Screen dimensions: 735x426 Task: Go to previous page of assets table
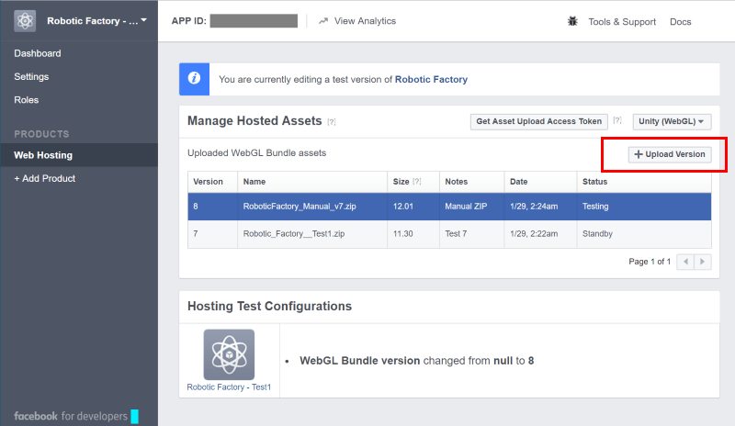686,262
